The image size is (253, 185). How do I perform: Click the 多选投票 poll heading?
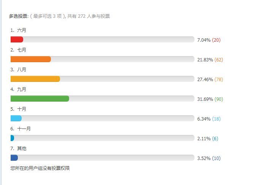[x=19, y=16]
